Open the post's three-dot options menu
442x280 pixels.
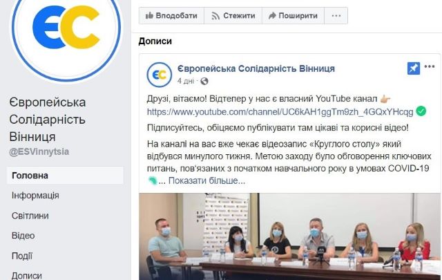430,66
